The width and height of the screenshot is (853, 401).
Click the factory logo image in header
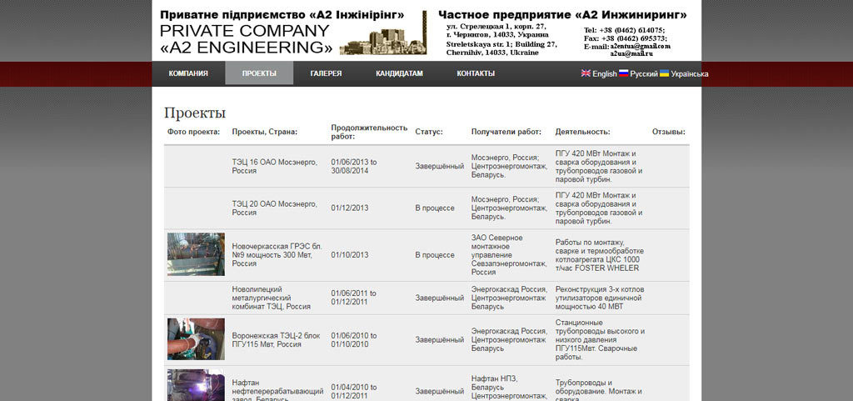tap(383, 33)
